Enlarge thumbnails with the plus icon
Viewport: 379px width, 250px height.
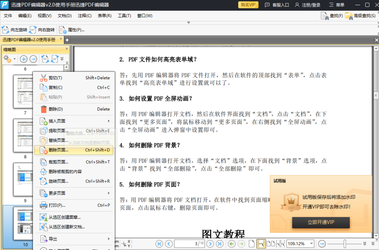pyautogui.click(x=24, y=59)
